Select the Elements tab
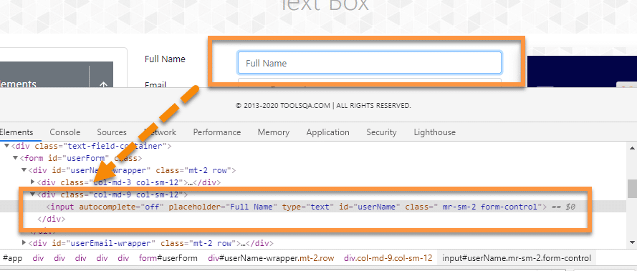637x271 pixels. 16,132
